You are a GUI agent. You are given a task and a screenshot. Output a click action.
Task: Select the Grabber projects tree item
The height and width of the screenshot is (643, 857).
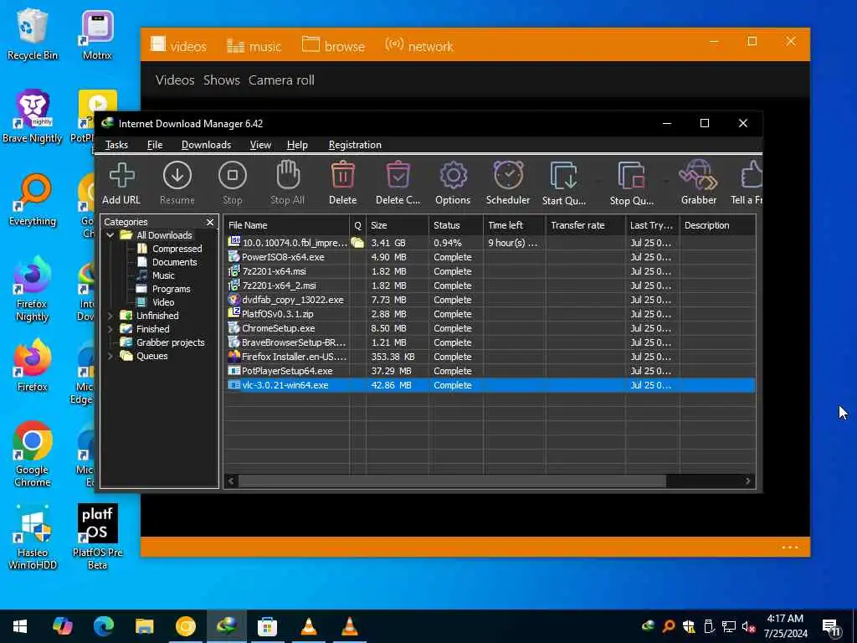point(162,342)
